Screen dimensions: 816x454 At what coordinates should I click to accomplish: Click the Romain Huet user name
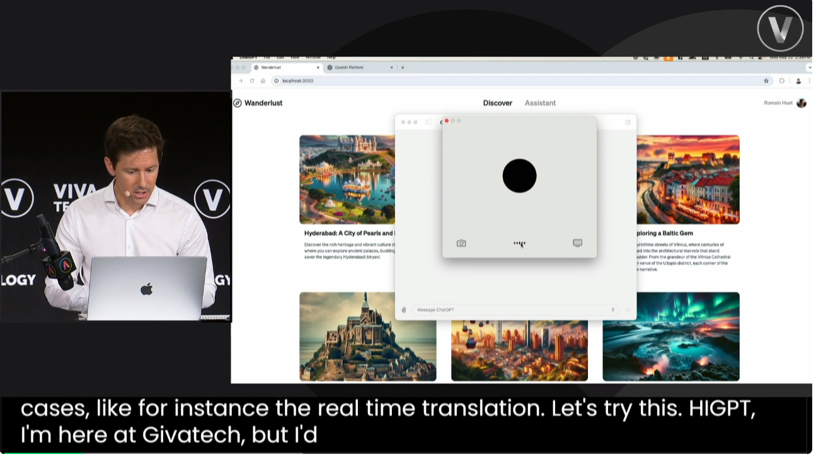click(x=778, y=103)
